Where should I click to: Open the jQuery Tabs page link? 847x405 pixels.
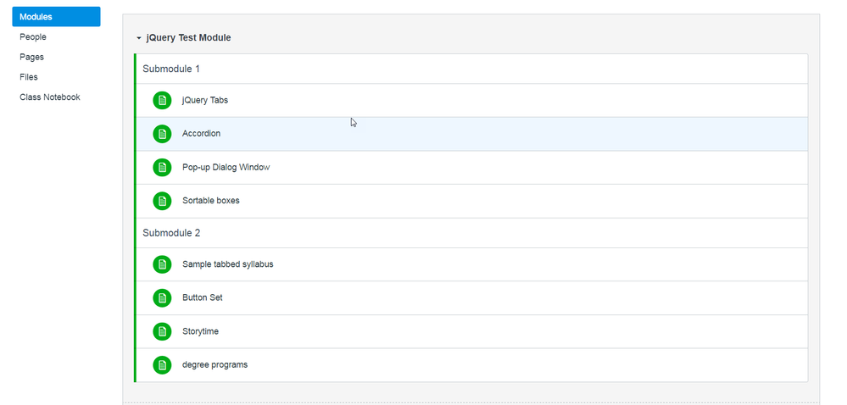click(x=205, y=100)
